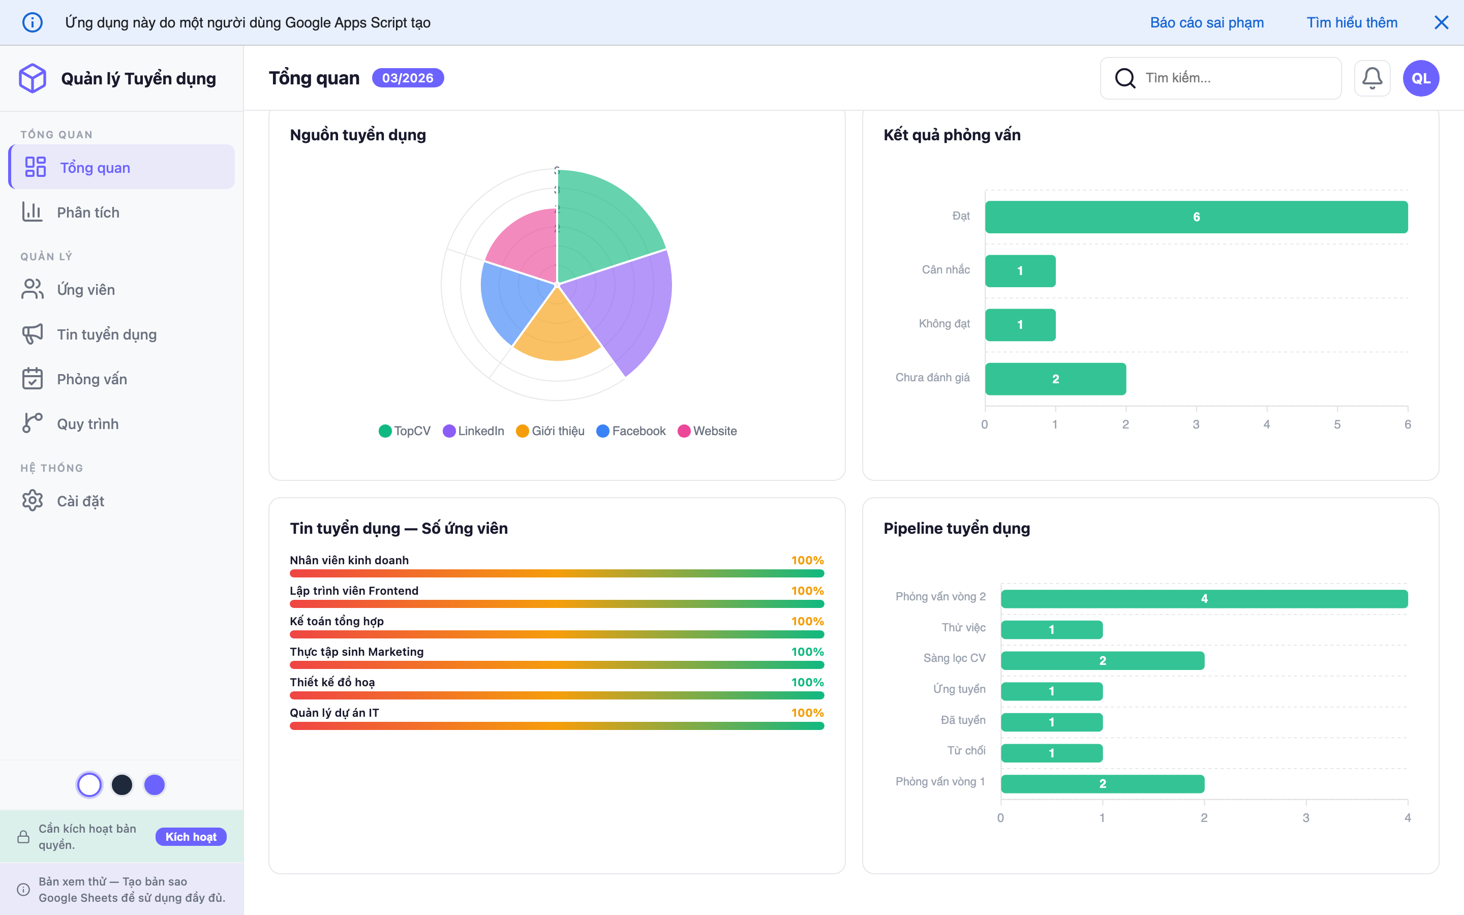Screen dimensions: 1464x915
Task: Hide Facebook series via legend
Action: pyautogui.click(x=630, y=431)
